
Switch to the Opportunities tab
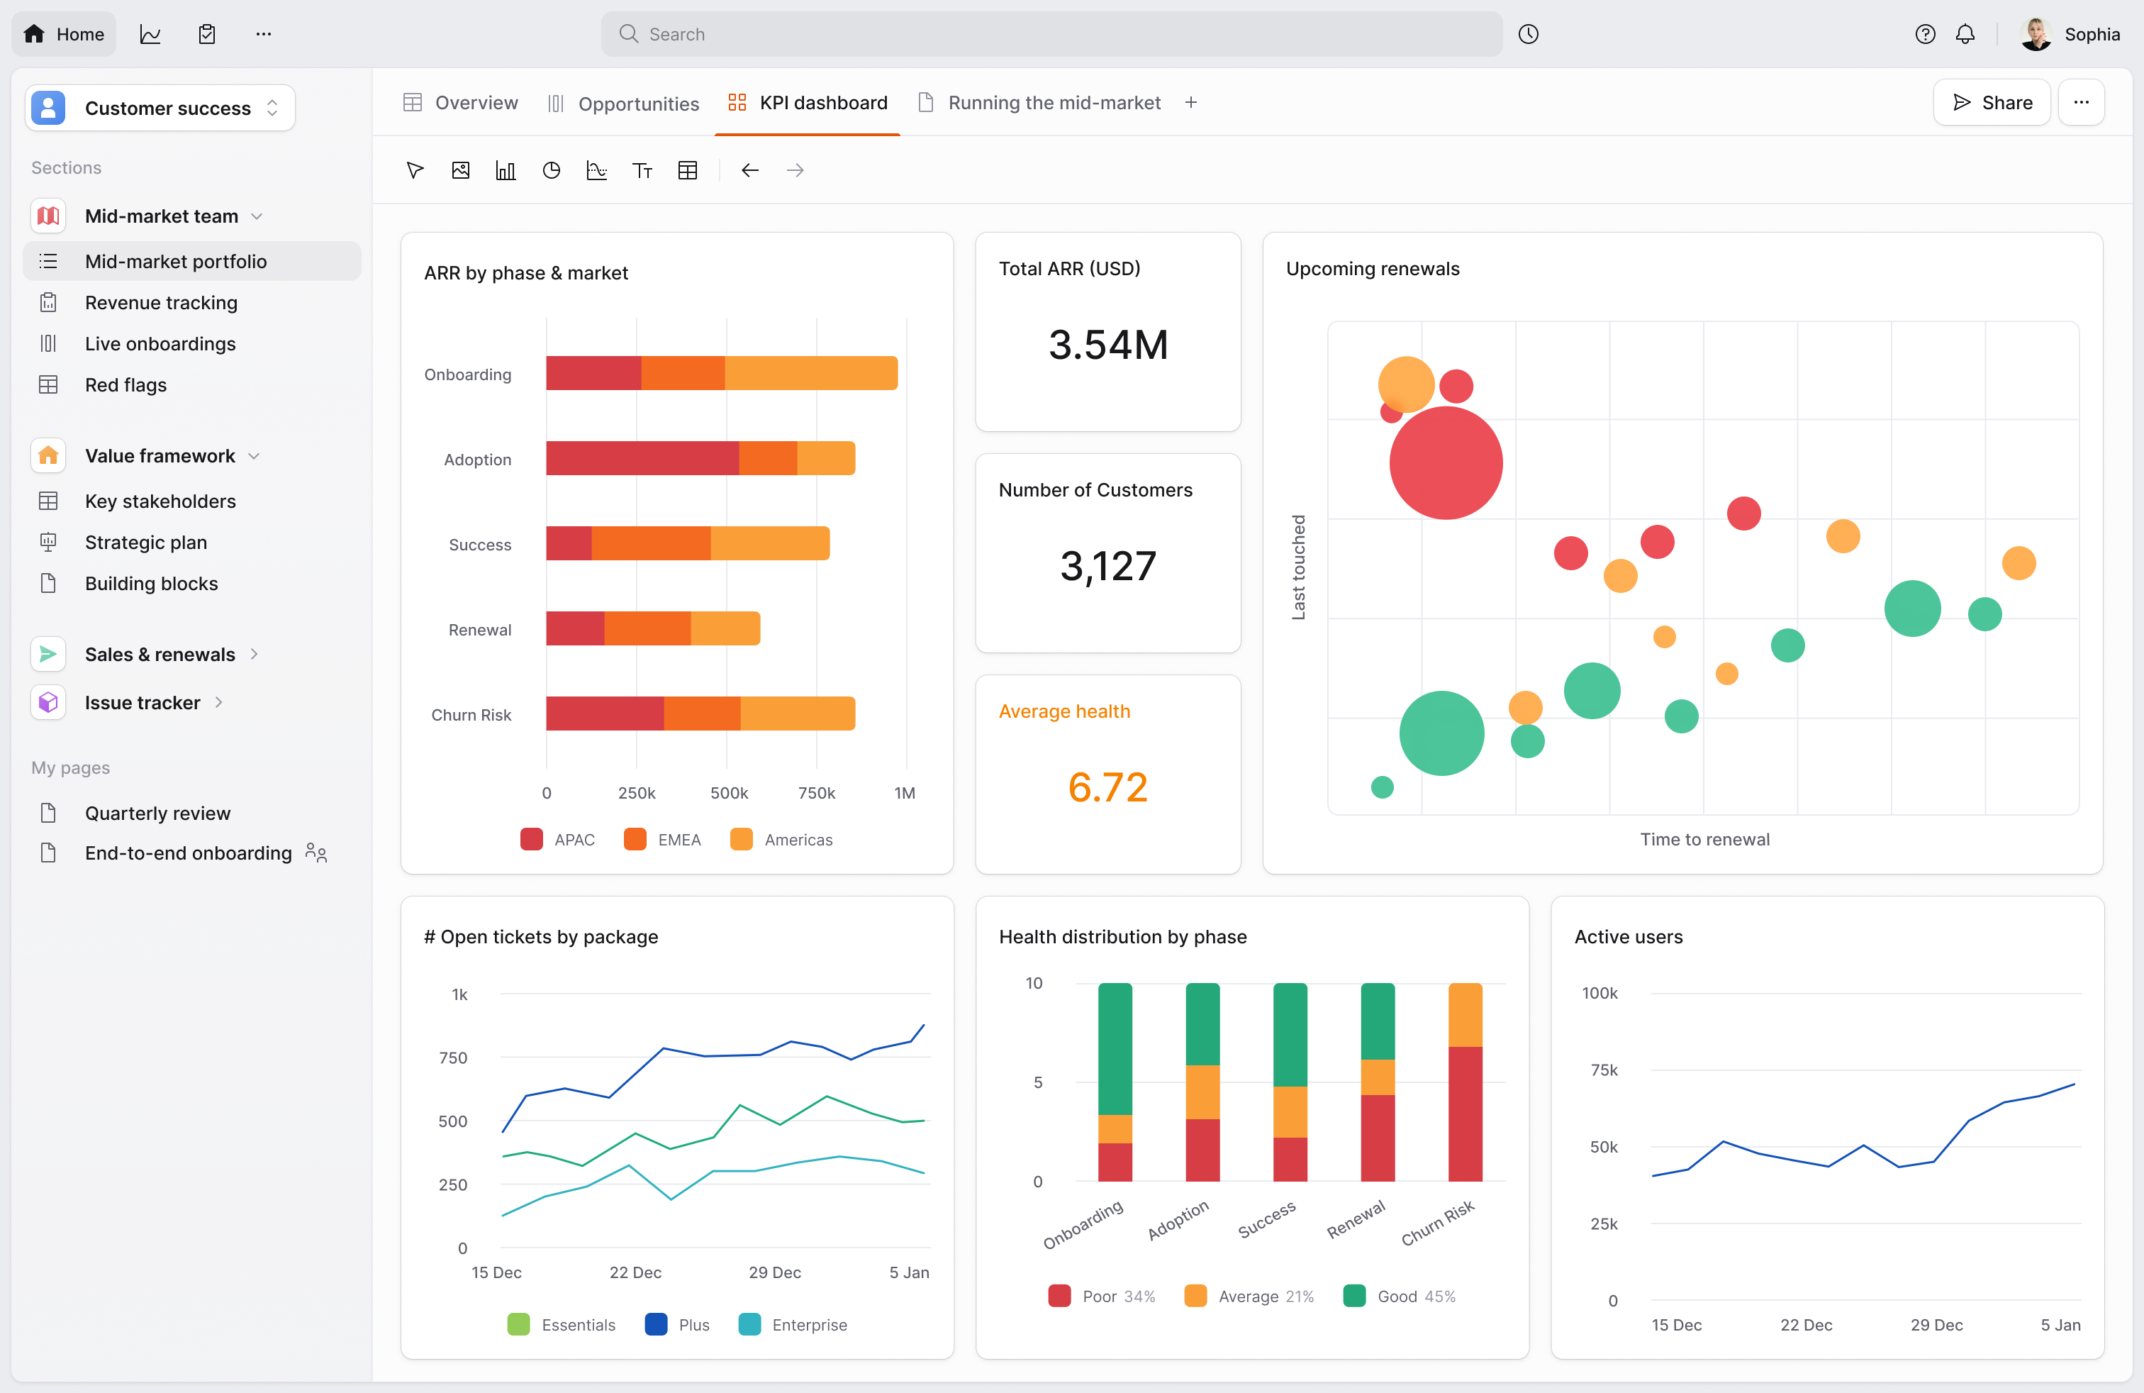(x=623, y=103)
